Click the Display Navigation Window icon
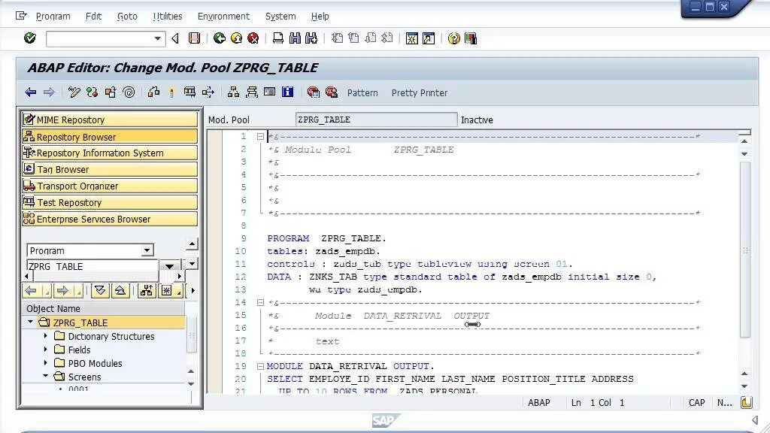This screenshot has height=433, width=770. point(251,92)
